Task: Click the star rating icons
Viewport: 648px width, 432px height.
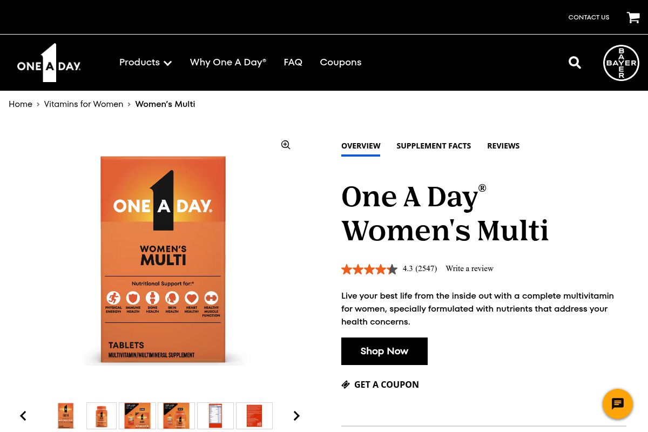Action: pos(369,269)
